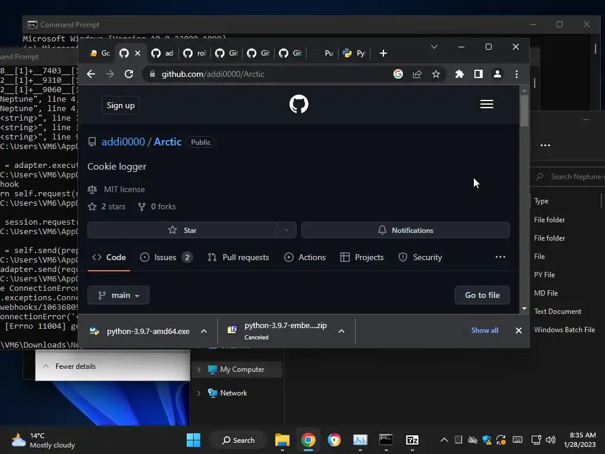Viewport: 605px width, 454px height.
Task: Expand Network in Explorer tree
Action: point(199,393)
